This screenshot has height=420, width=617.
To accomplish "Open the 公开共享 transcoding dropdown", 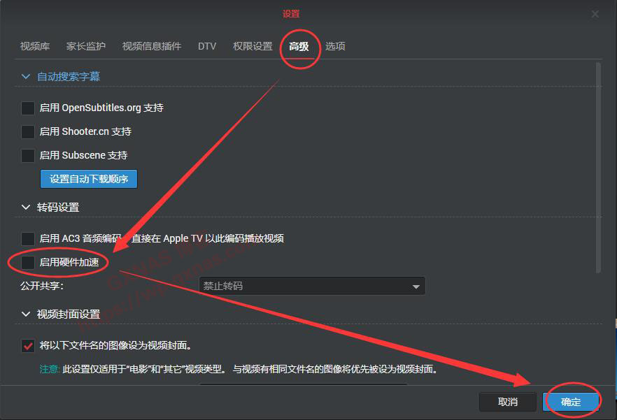I will (x=312, y=286).
